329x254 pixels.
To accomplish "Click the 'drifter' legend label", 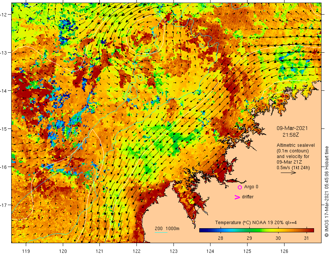I will click(x=247, y=197).
